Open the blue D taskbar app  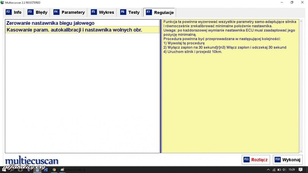[x=46, y=170]
